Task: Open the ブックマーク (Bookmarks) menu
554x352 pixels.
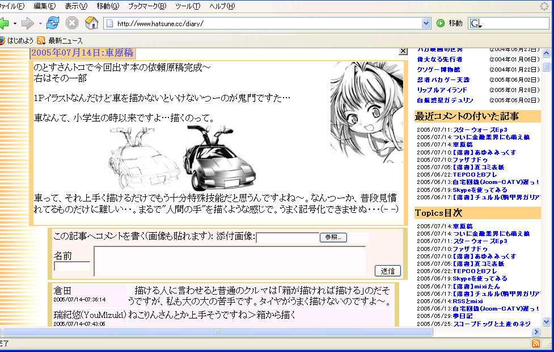Action: point(147,6)
